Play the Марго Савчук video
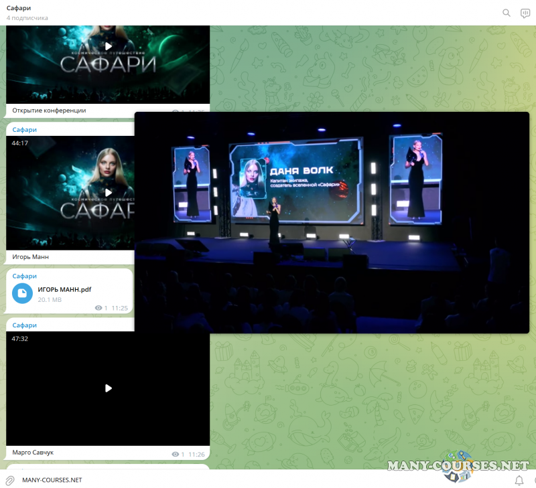The height and width of the screenshot is (488, 536). coord(108,388)
